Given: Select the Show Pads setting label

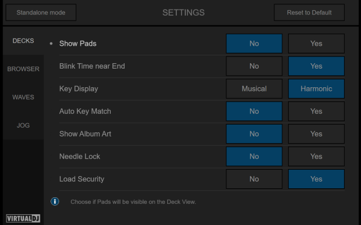Looking at the screenshot, I should 78,43.
